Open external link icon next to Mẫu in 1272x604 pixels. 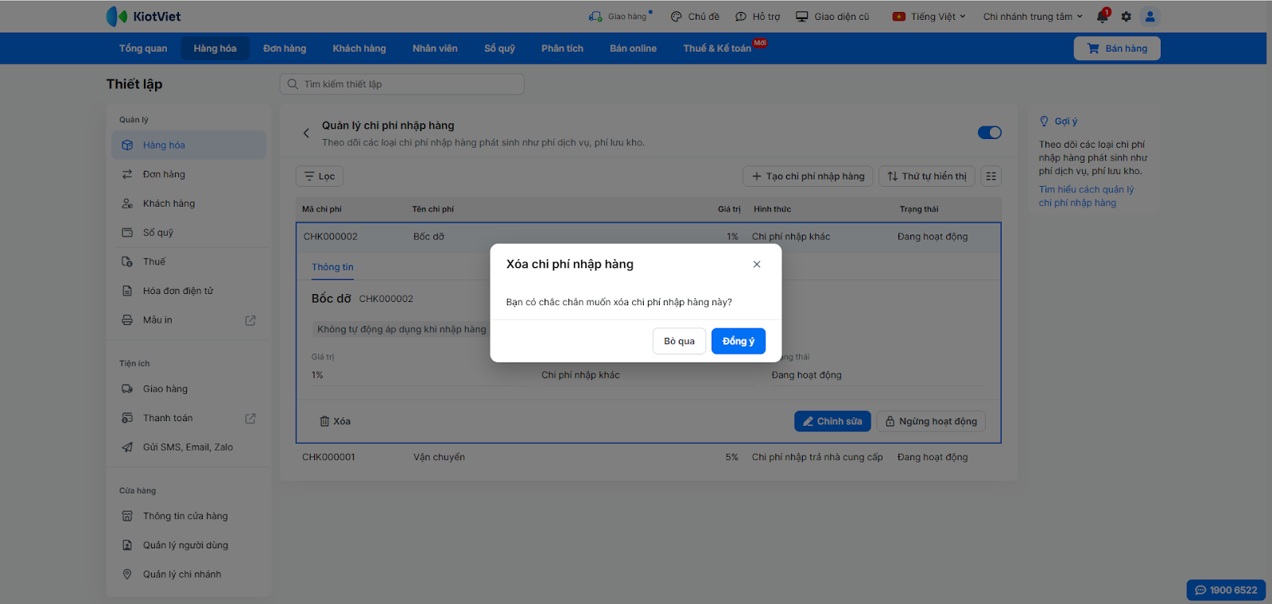(x=250, y=320)
